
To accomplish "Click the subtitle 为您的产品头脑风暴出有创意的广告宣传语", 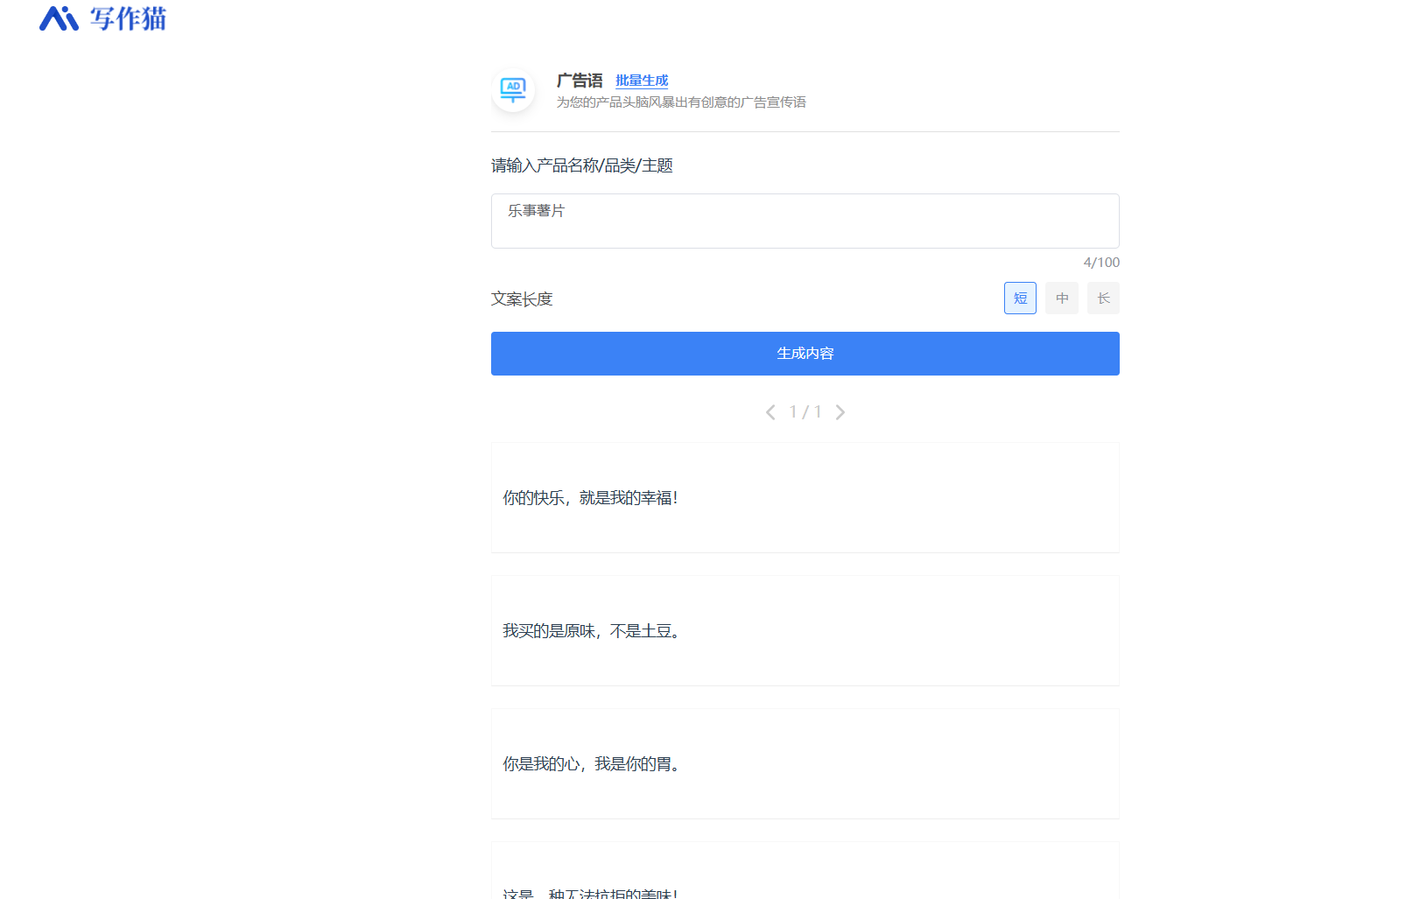I will (681, 102).
